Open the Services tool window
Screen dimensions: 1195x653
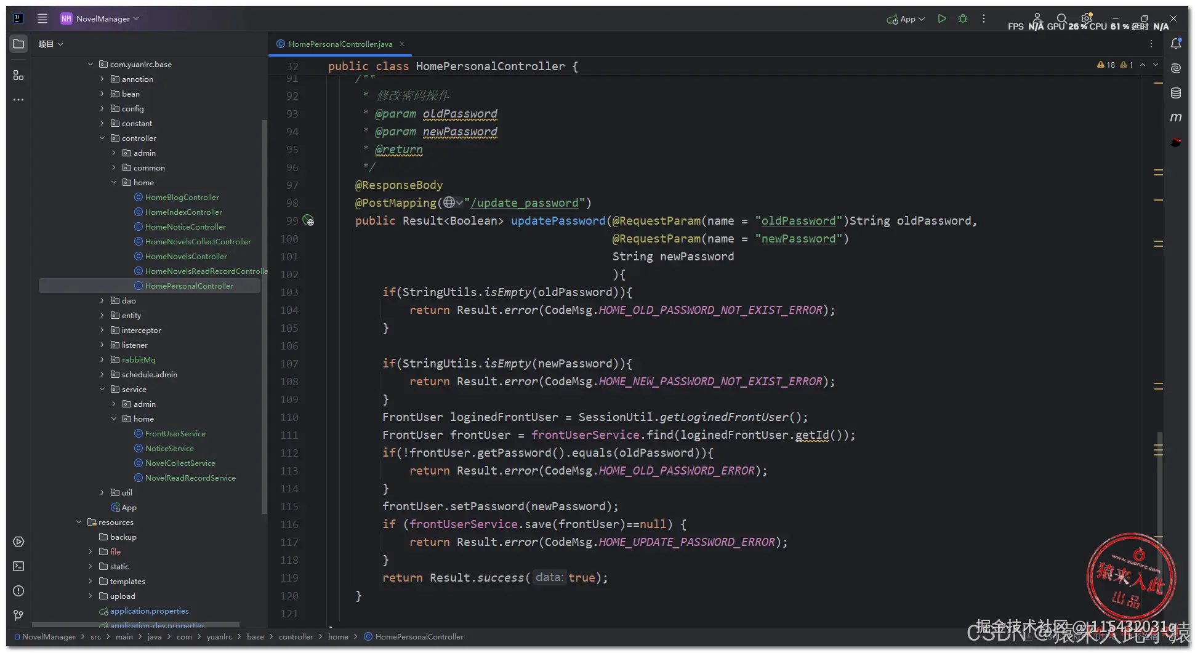[x=18, y=542]
